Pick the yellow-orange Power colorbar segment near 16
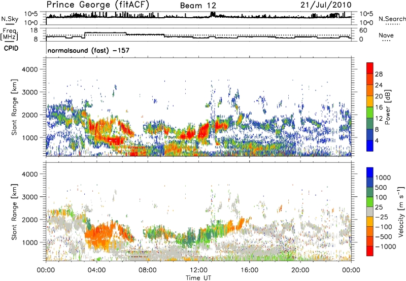The width and height of the screenshot is (406, 281). click(370, 101)
